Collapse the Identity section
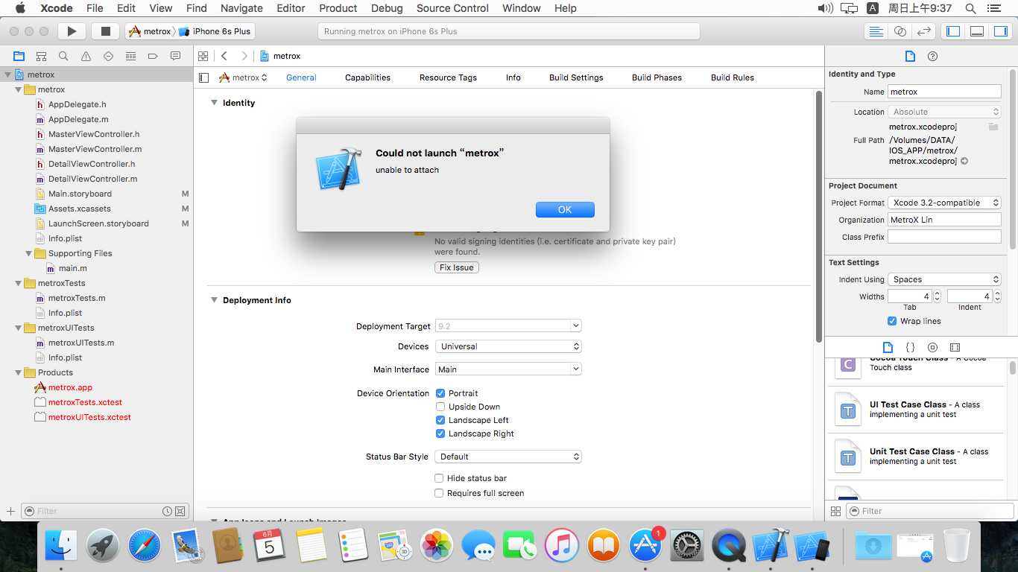The height and width of the screenshot is (572, 1018). [x=214, y=103]
